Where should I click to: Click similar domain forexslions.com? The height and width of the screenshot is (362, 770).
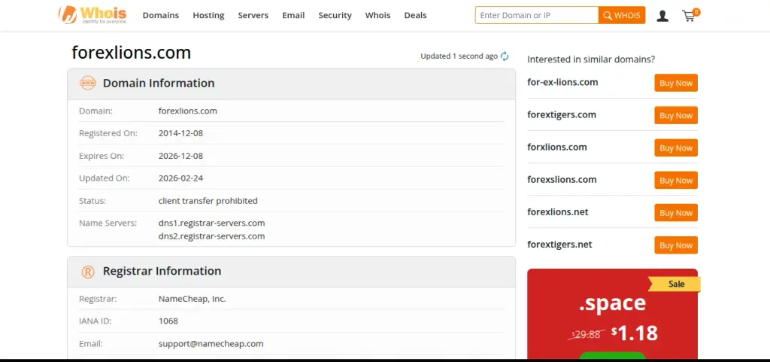(562, 179)
